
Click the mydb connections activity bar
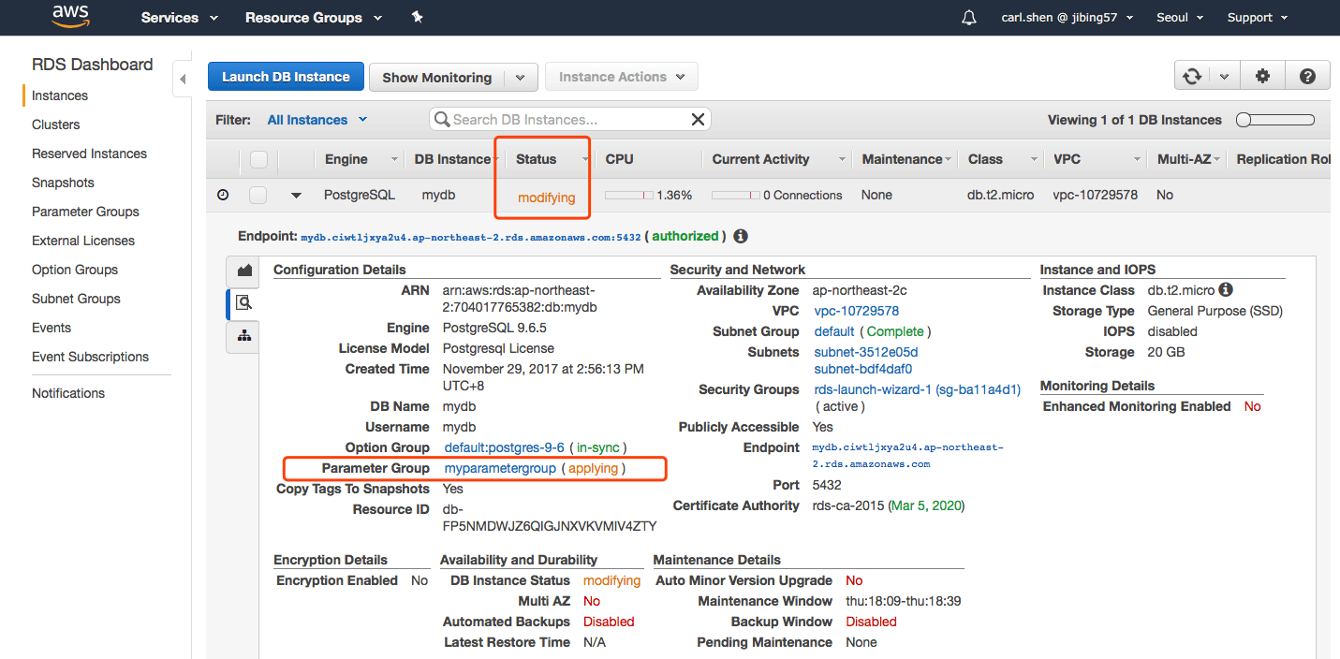(736, 196)
